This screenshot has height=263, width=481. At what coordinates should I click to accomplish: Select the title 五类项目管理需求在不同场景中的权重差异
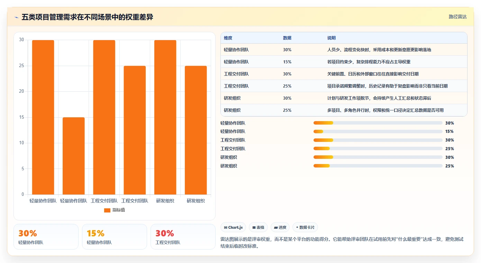[87, 17]
